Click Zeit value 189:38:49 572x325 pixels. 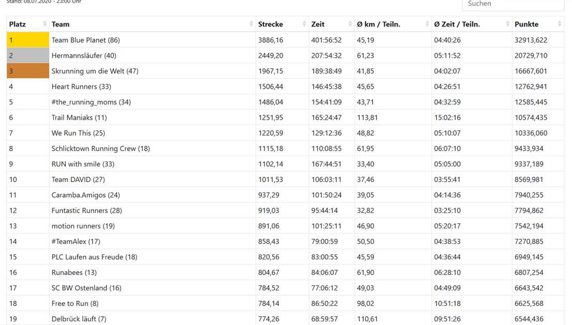tap(326, 71)
